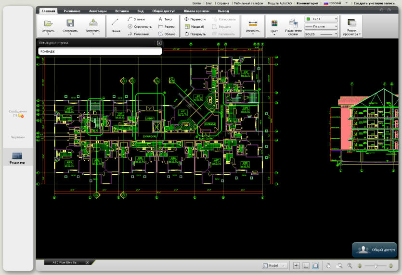Select the Окружность circle tool

[140, 26]
